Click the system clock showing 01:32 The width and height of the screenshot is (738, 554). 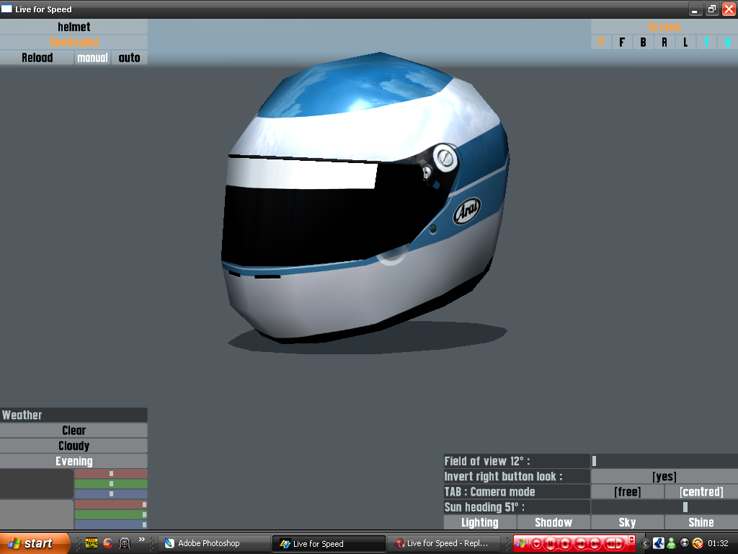point(718,543)
